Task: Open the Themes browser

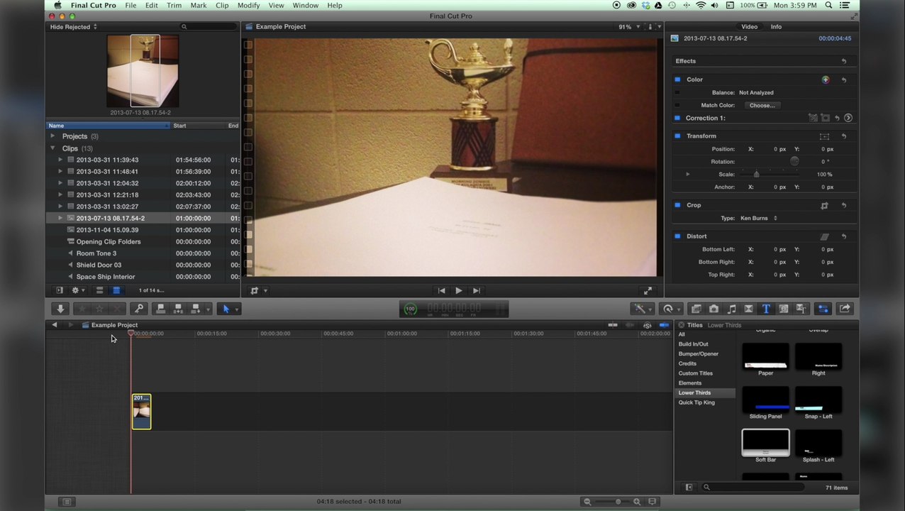Action: click(801, 309)
